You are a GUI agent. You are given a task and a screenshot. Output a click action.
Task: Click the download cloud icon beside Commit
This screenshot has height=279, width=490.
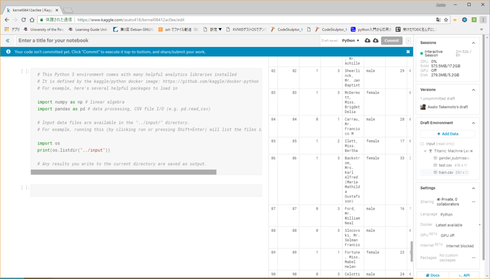pos(376,41)
